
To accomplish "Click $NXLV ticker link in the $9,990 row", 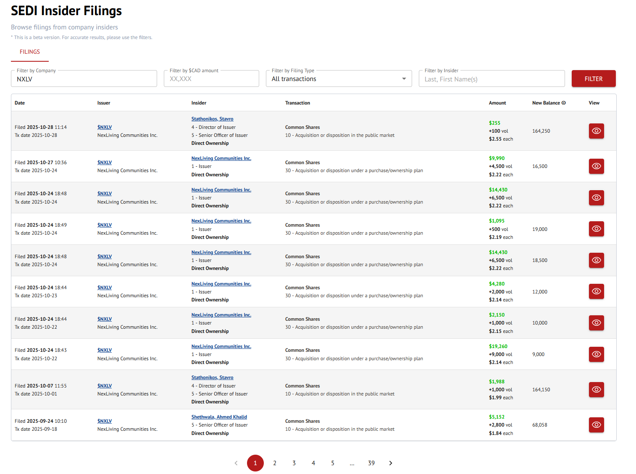I will [x=105, y=162].
